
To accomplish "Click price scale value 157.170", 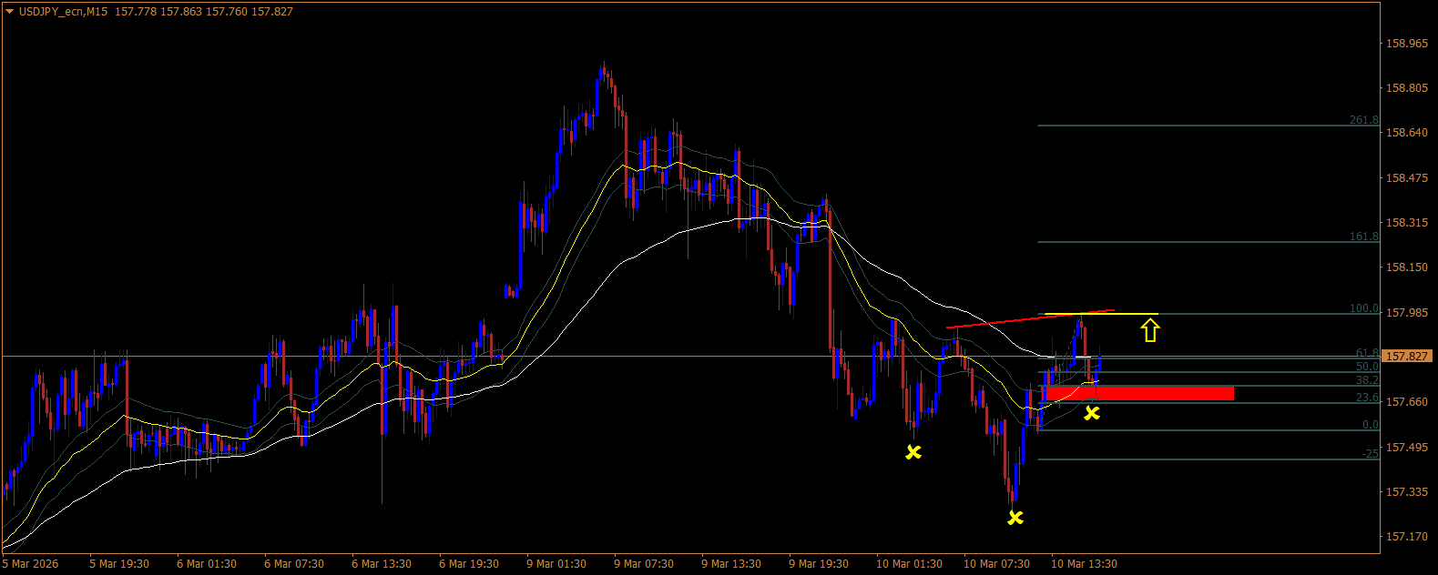I will click(1406, 537).
